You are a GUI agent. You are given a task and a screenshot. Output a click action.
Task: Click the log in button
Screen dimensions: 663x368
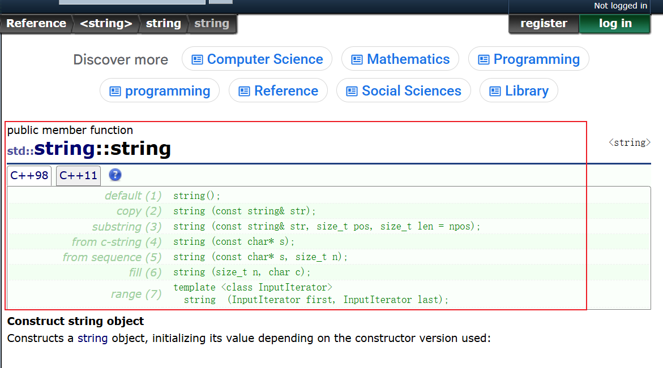click(x=615, y=24)
